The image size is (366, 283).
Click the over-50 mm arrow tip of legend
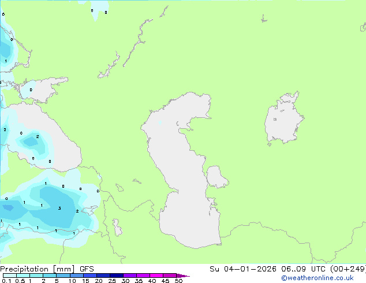point(183,275)
